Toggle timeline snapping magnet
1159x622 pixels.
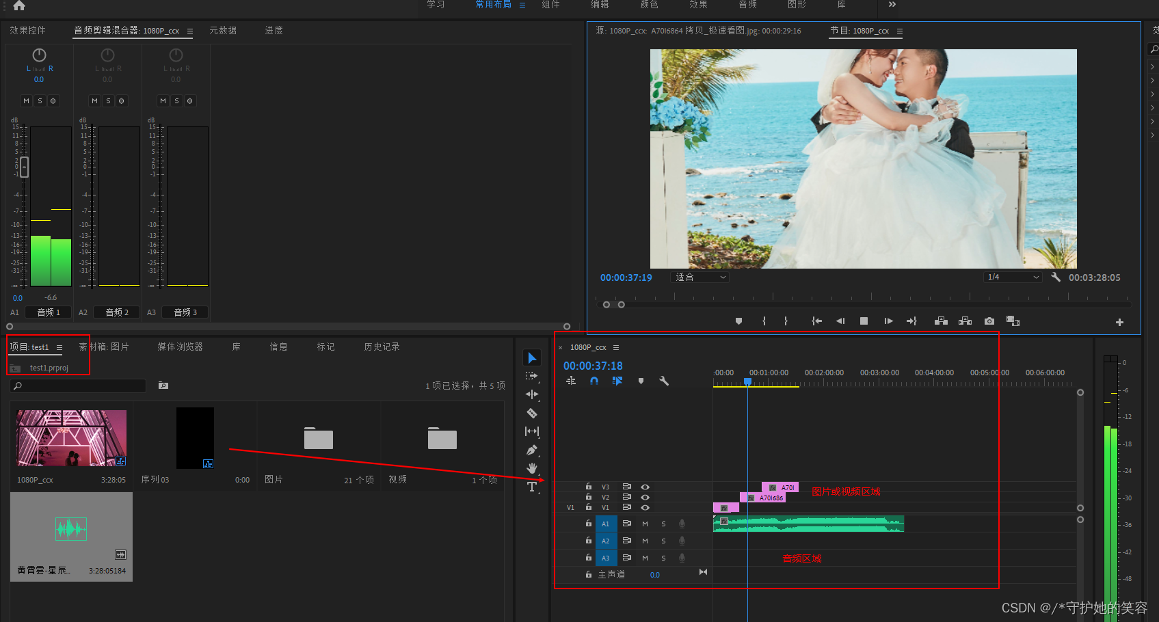pyautogui.click(x=594, y=381)
